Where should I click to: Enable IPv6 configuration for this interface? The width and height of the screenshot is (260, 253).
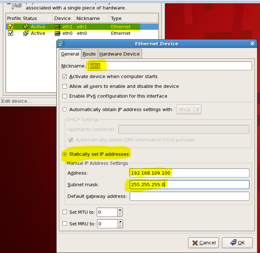click(65, 96)
